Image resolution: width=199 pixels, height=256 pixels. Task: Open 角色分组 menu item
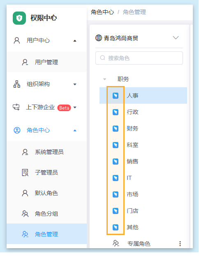click(46, 214)
